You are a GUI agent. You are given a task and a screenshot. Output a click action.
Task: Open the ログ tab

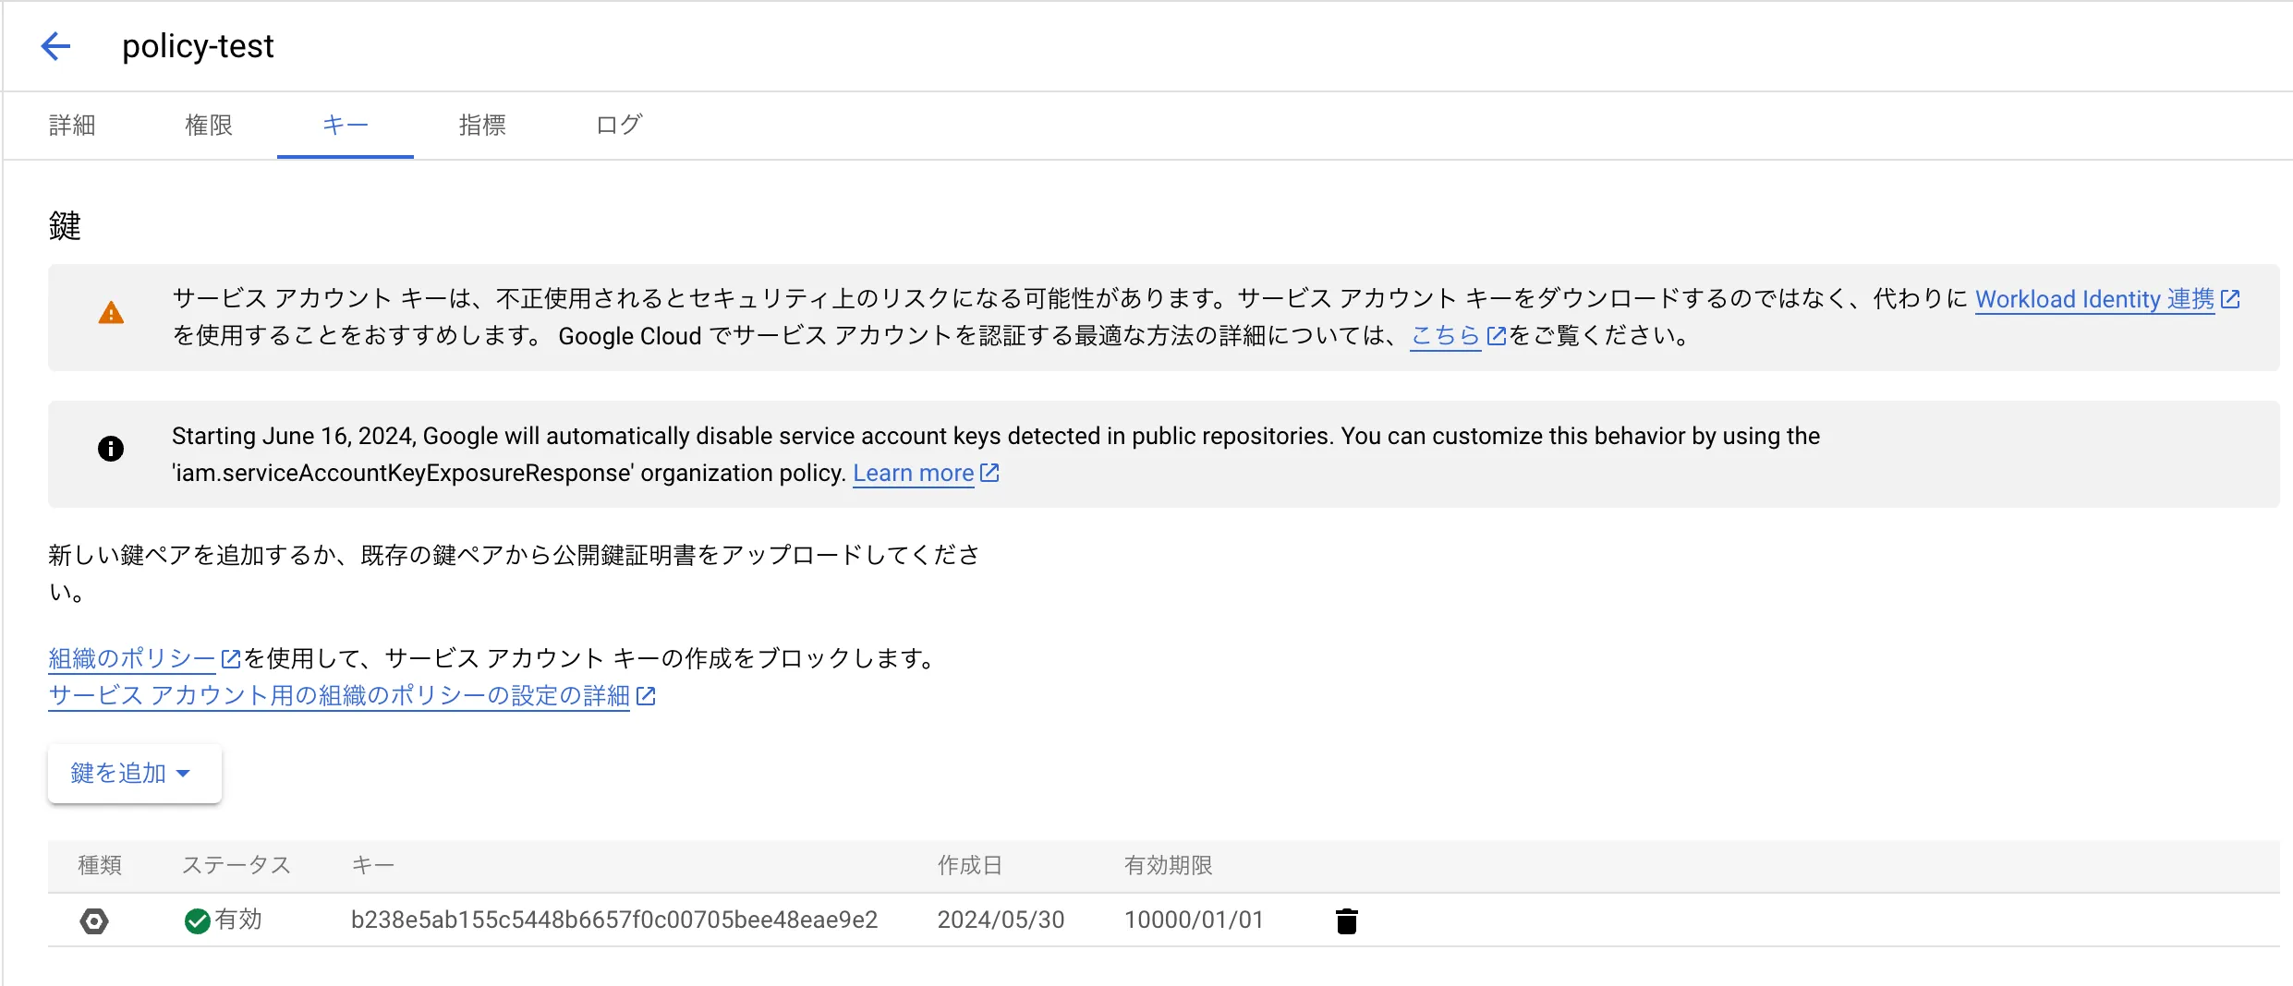pyautogui.click(x=617, y=126)
